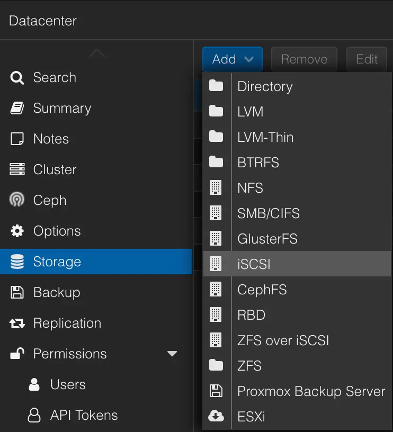Open the Add storage dropdown
This screenshot has width=393, height=432.
pyautogui.click(x=232, y=59)
